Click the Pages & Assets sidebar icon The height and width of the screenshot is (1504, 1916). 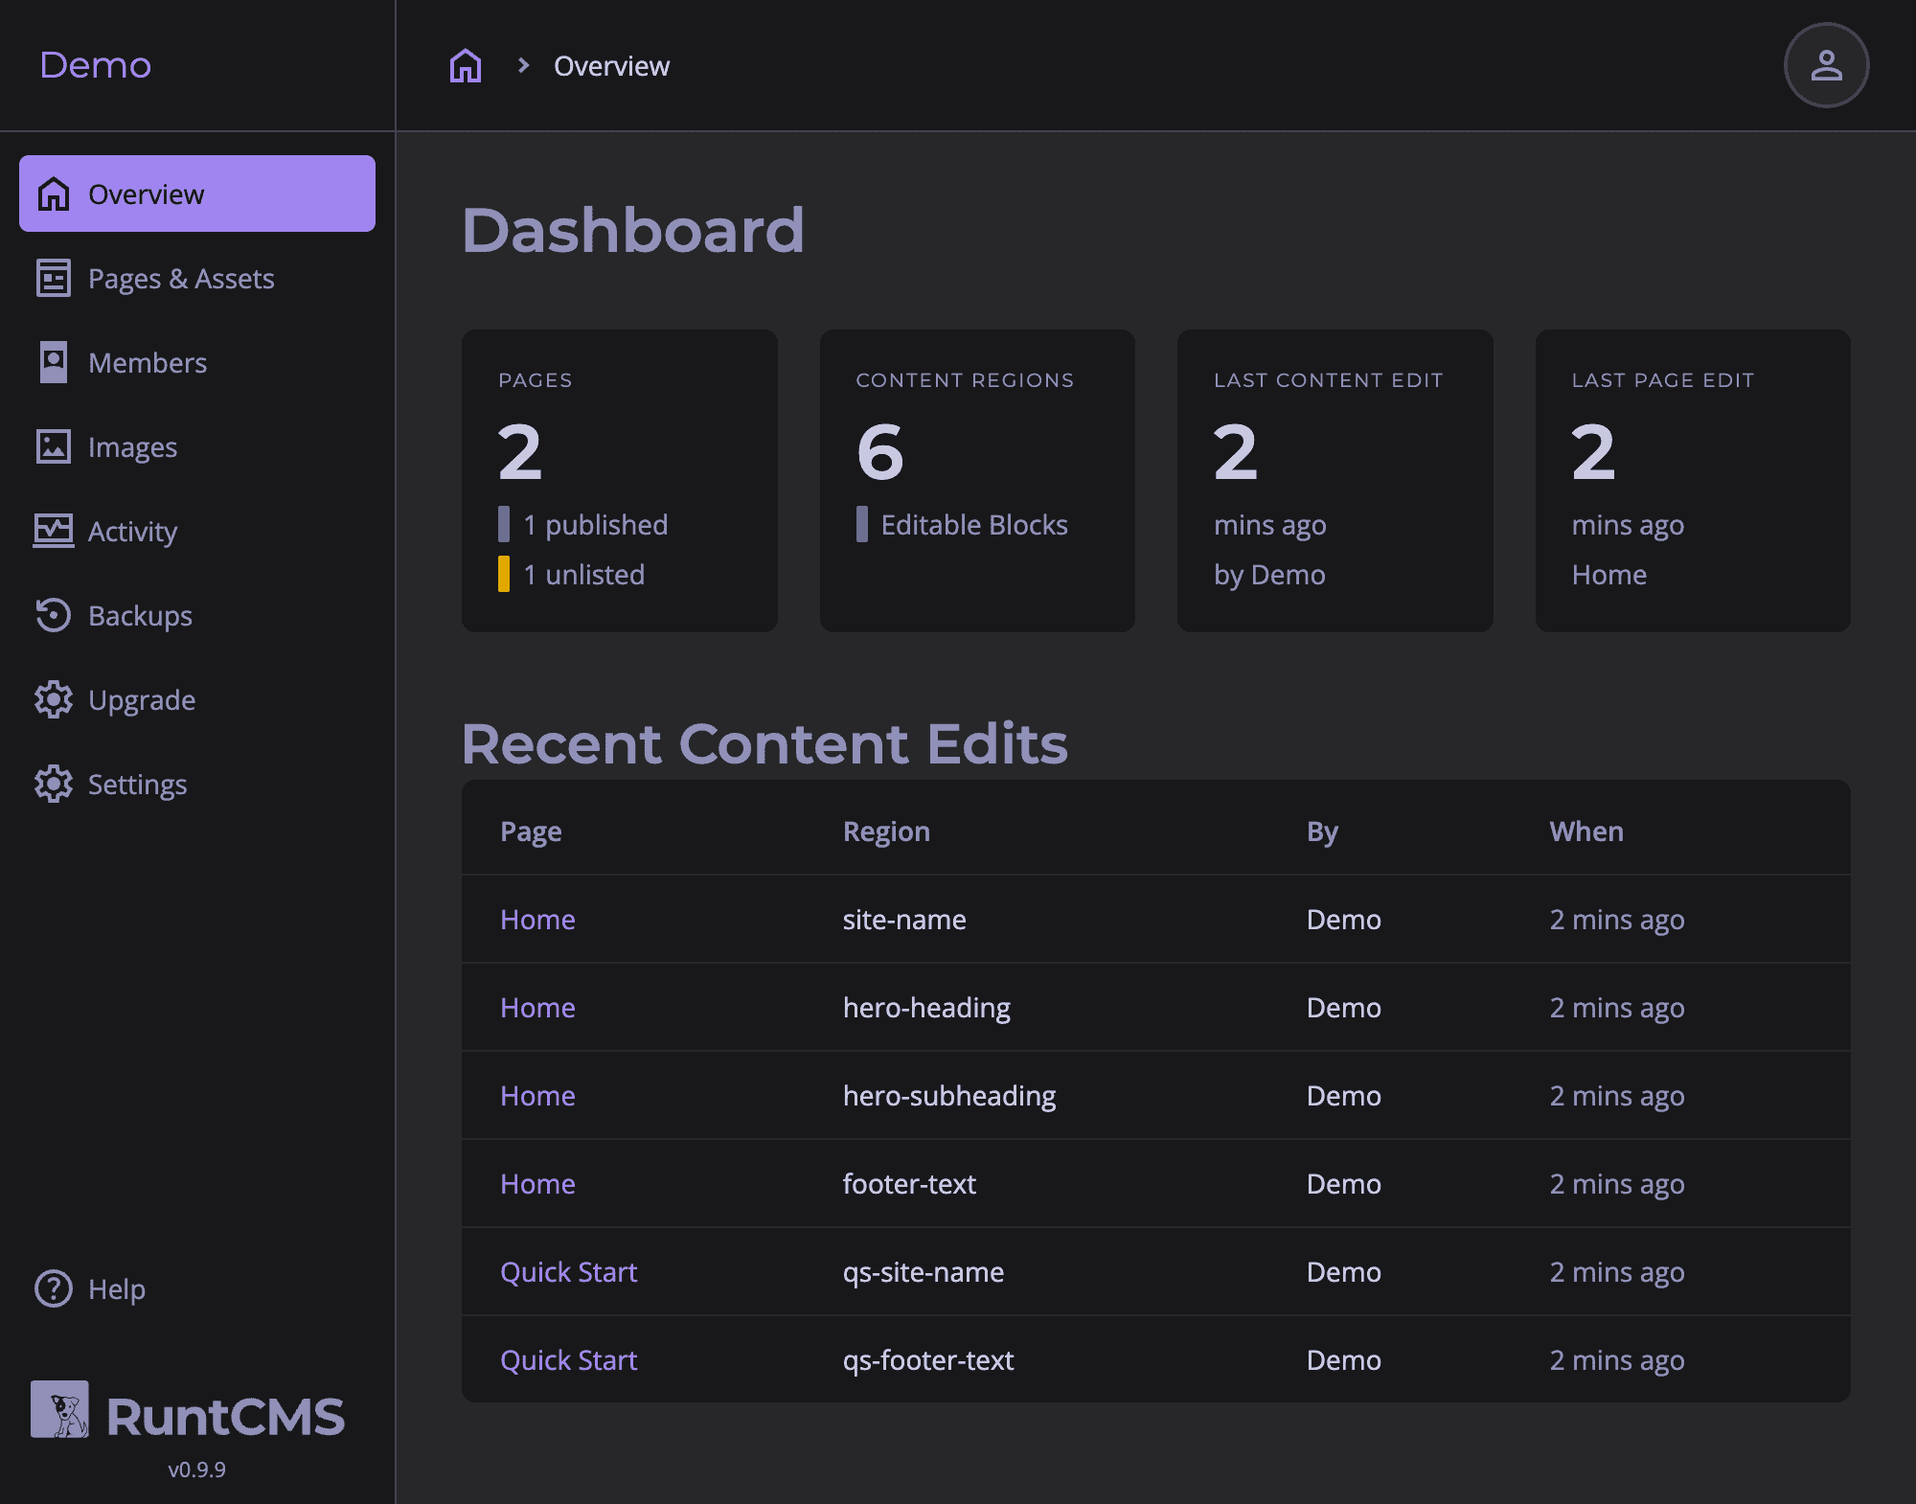53,278
